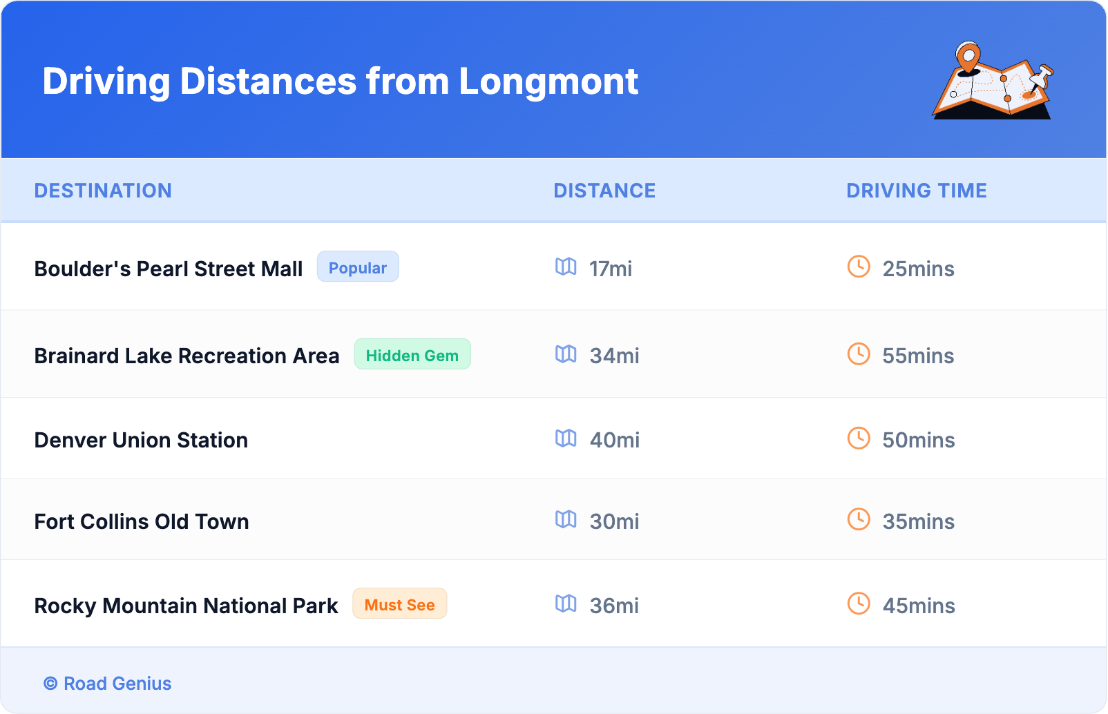The image size is (1108, 714).
Task: Select the Driving Time column header
Action: coord(916,191)
